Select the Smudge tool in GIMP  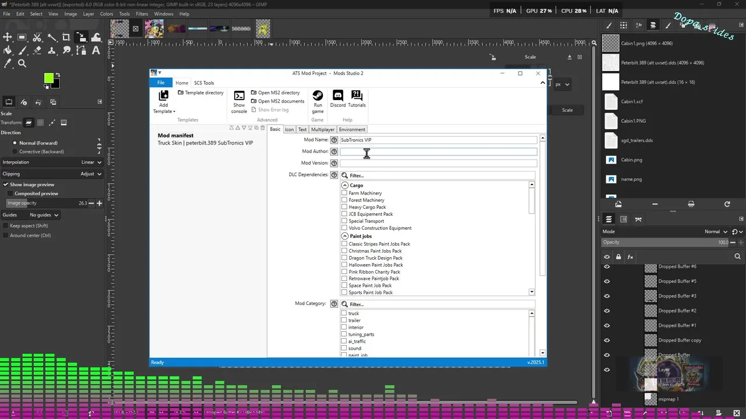[66, 51]
